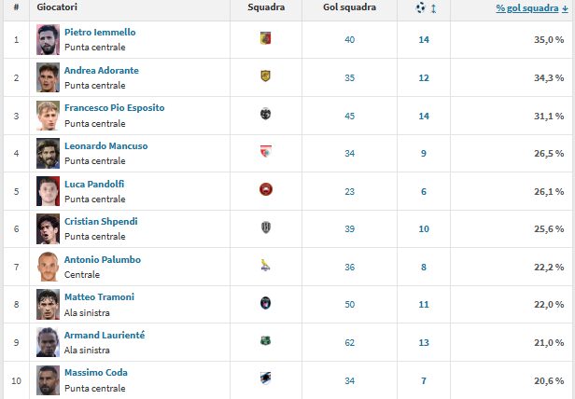Click Armand Laurienté's club crest icon
The height and width of the screenshot is (399, 575).
pyautogui.click(x=266, y=341)
